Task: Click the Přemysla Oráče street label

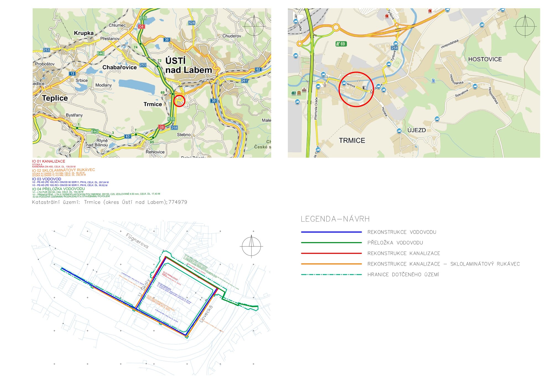Action: [x=316, y=109]
